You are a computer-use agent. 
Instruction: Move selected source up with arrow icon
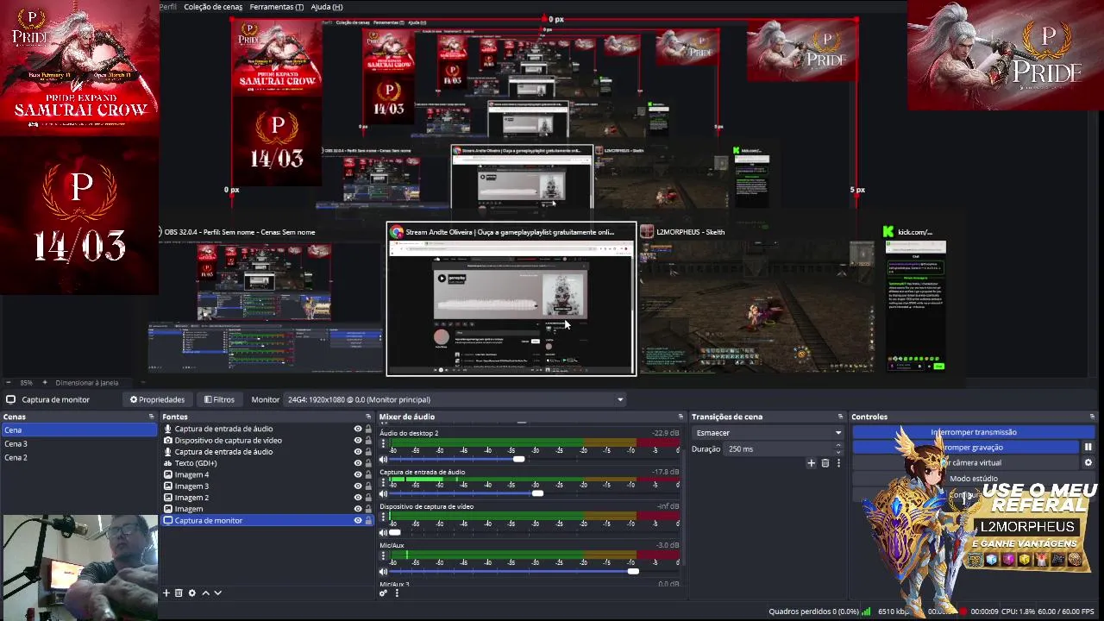pyautogui.click(x=205, y=593)
